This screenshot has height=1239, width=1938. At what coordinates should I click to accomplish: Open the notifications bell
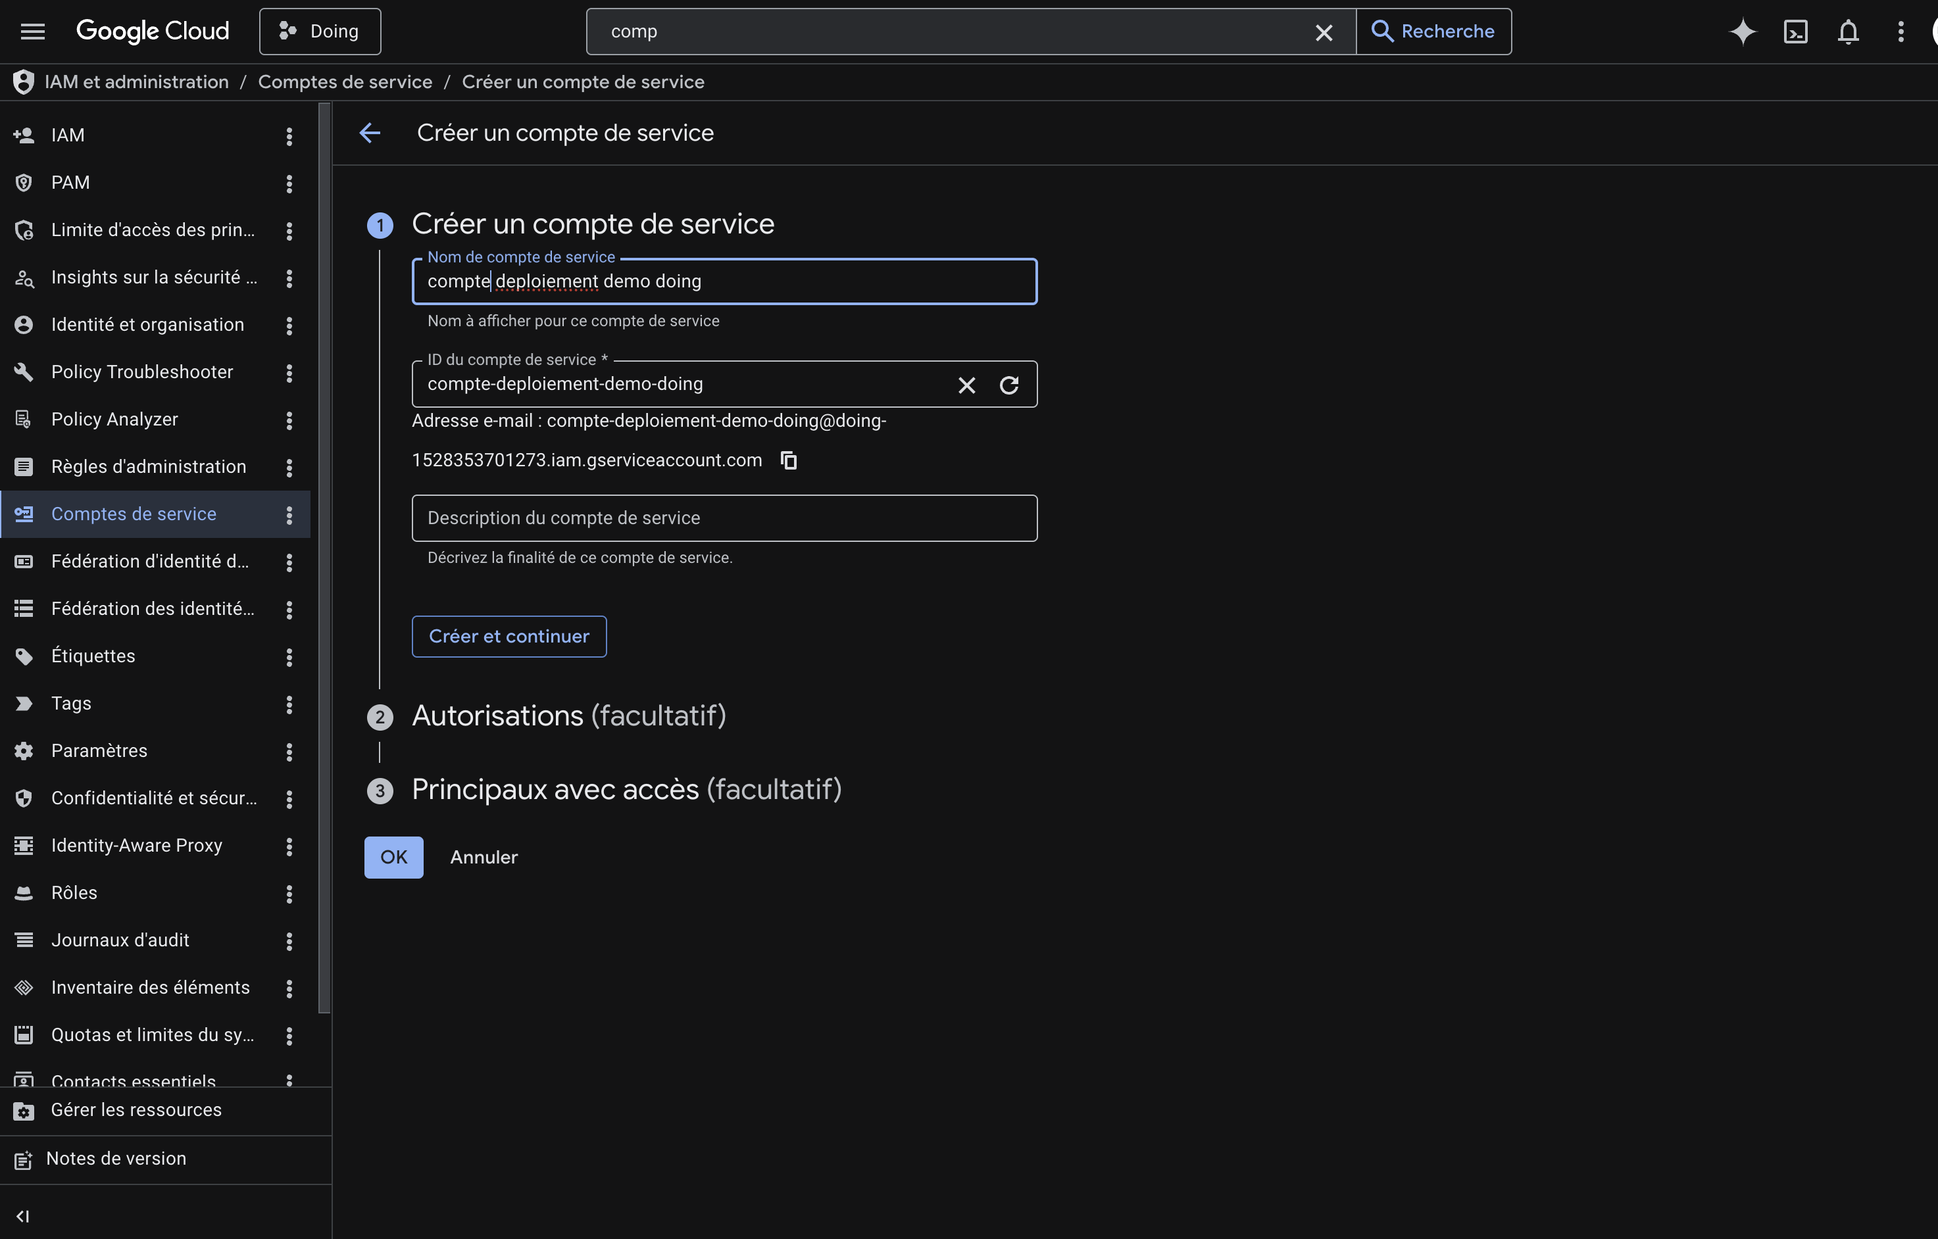click(1849, 32)
